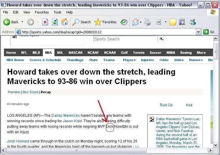
Task: Open the NBA Home link
Action: [15, 60]
